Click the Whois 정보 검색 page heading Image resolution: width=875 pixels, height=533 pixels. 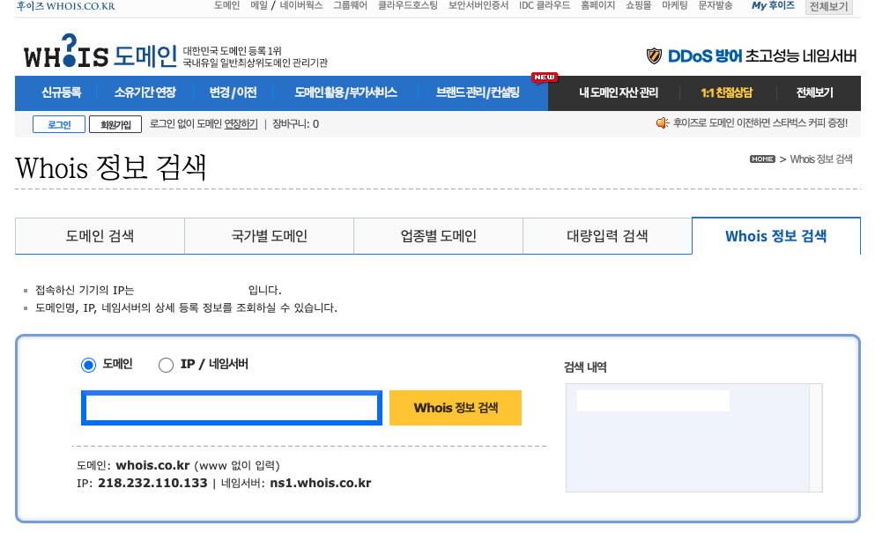[x=110, y=167]
